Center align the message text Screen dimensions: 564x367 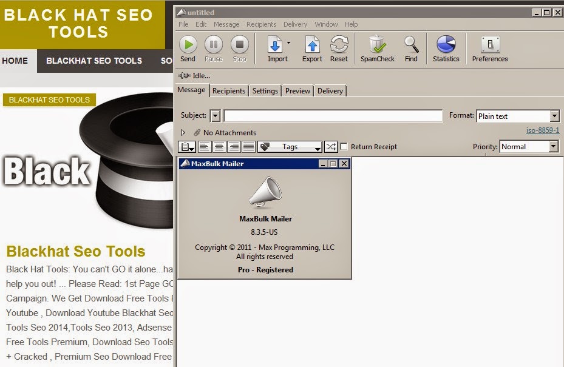pyautogui.click(x=219, y=147)
